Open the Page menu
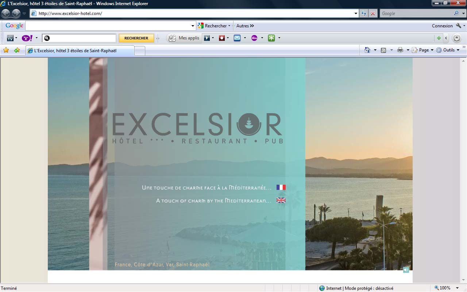The width and height of the screenshot is (467, 292). 423,50
